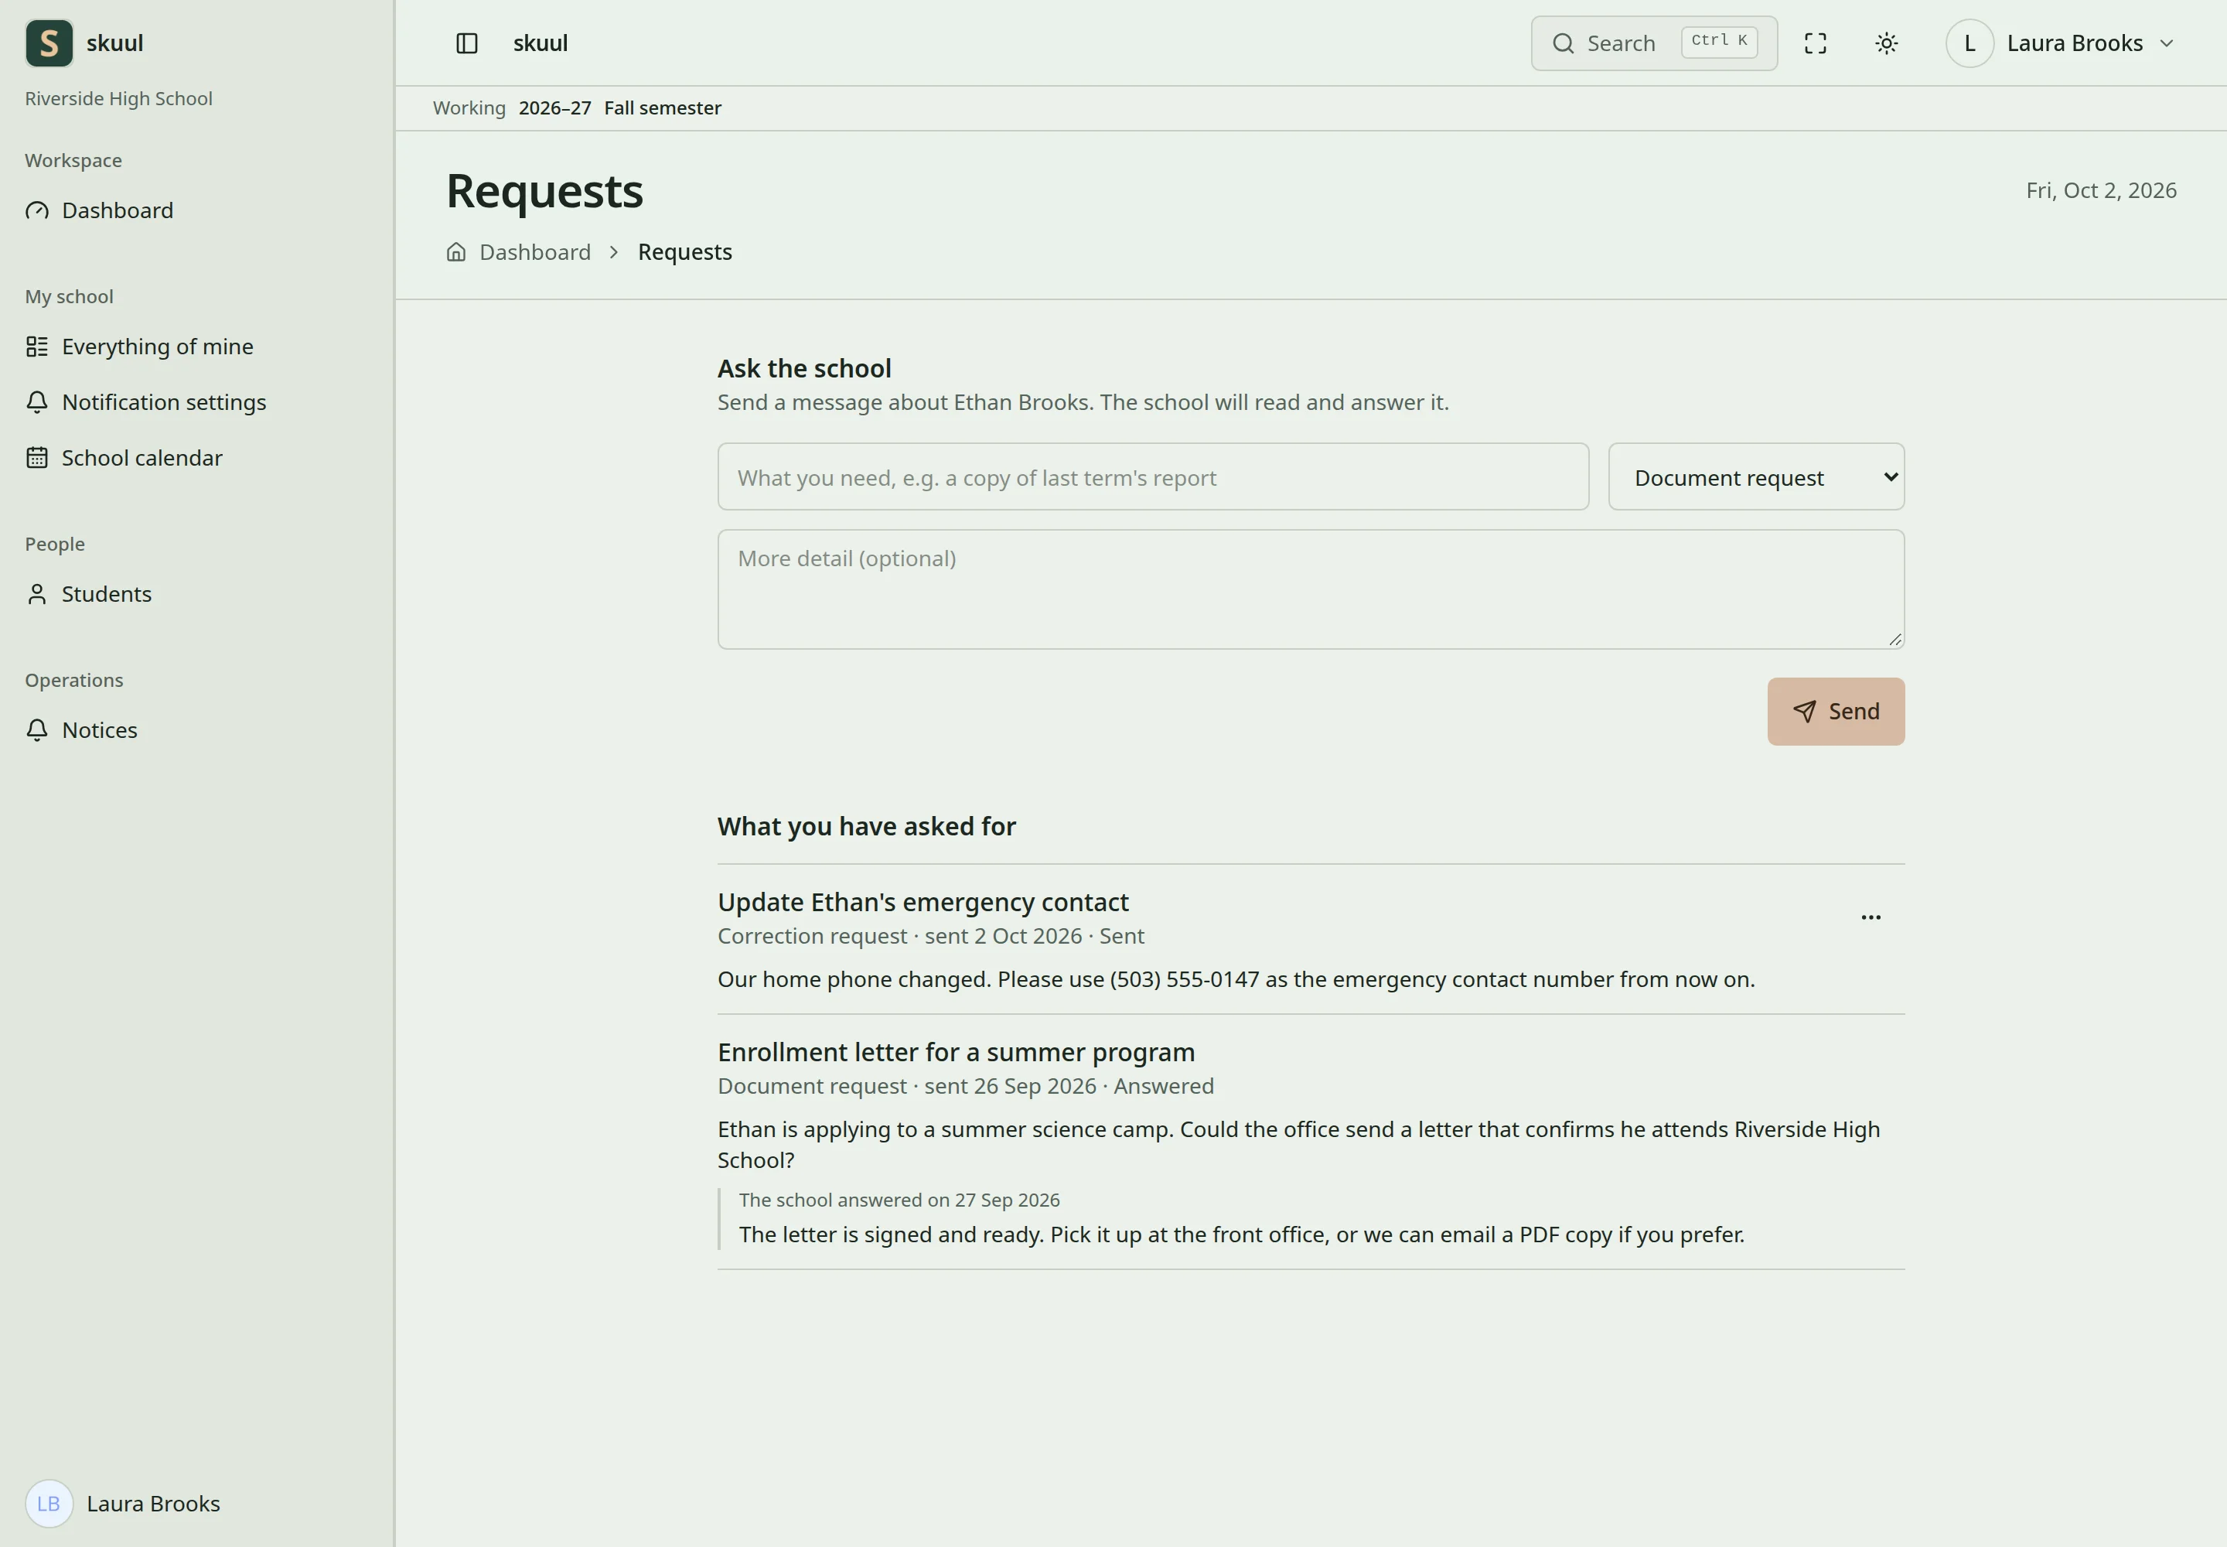
Task: Click the Send button
Action: click(x=1836, y=712)
